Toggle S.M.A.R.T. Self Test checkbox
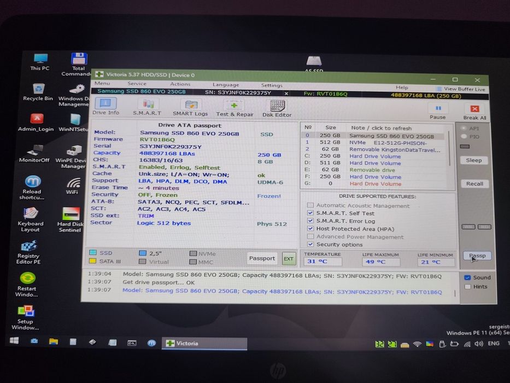This screenshot has height=383, width=510. 310,213
